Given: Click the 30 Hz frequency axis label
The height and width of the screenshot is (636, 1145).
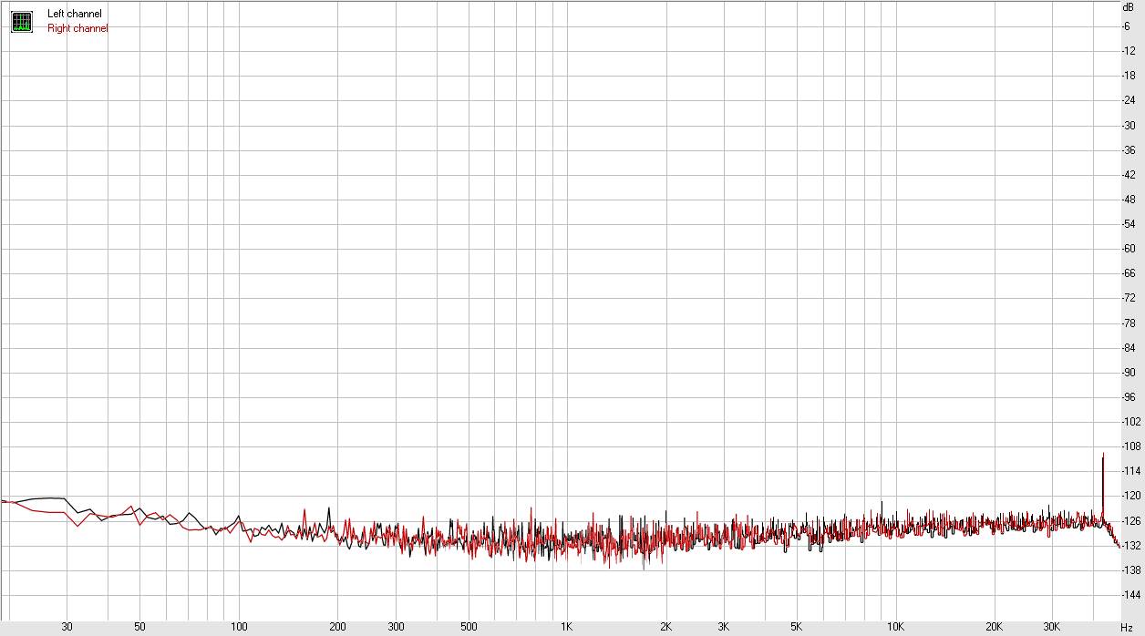Looking at the screenshot, I should pyautogui.click(x=67, y=627).
